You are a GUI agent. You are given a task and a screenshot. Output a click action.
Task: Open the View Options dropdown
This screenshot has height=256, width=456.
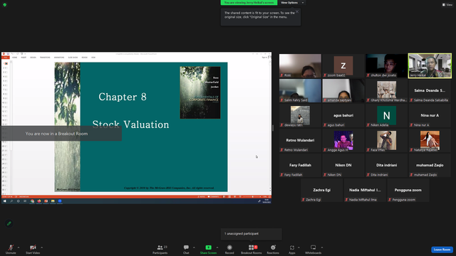(292, 3)
